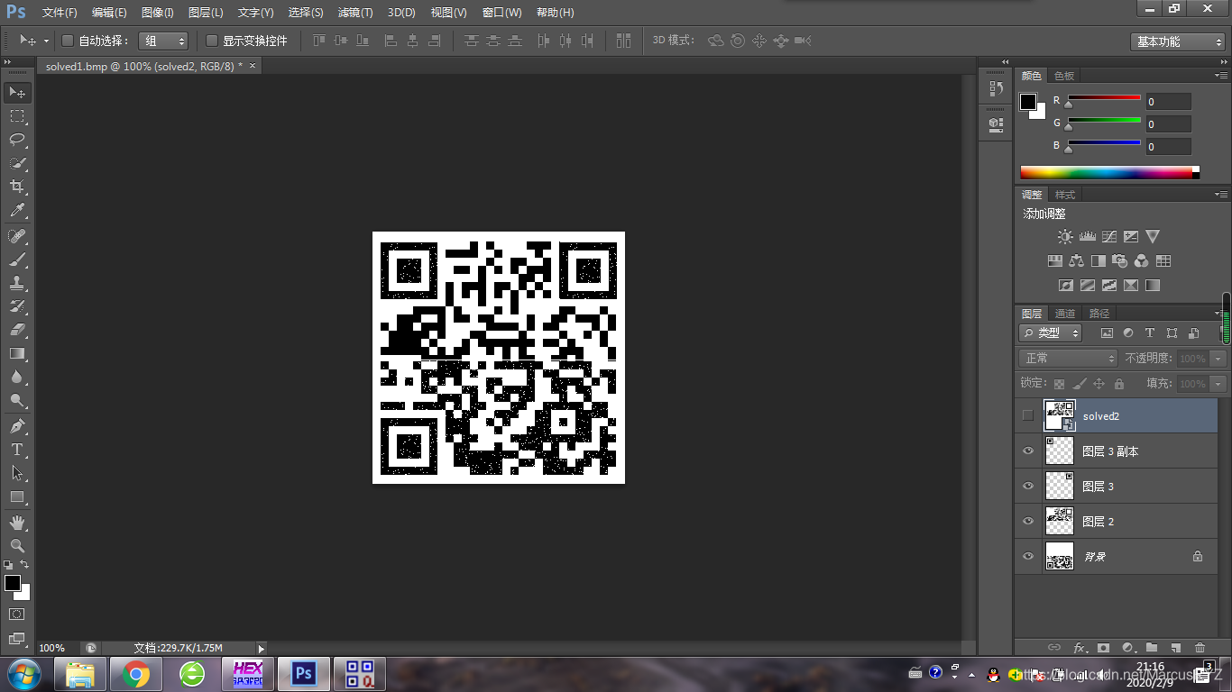Switch to the 路径 tab
1232x692 pixels.
click(x=1099, y=314)
